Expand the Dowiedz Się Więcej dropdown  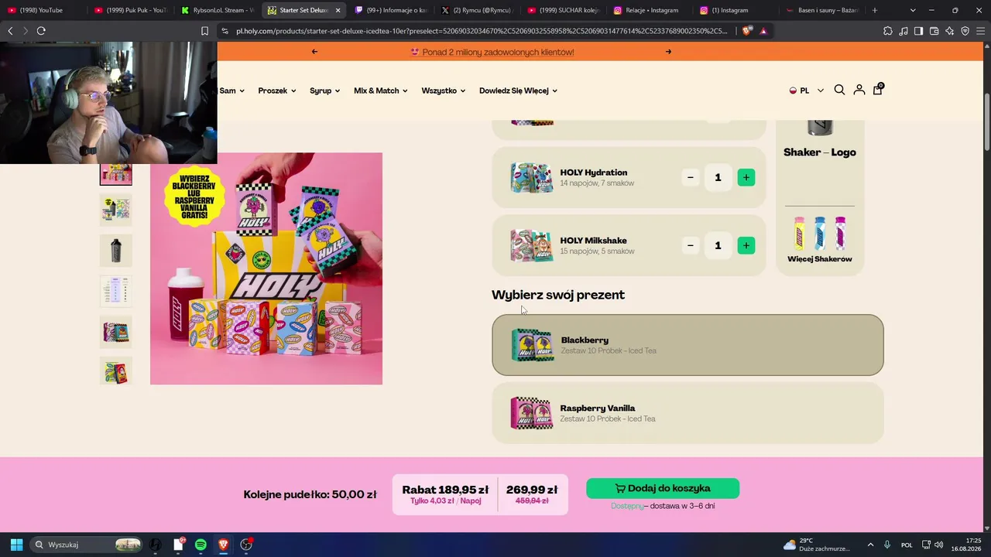click(x=518, y=91)
